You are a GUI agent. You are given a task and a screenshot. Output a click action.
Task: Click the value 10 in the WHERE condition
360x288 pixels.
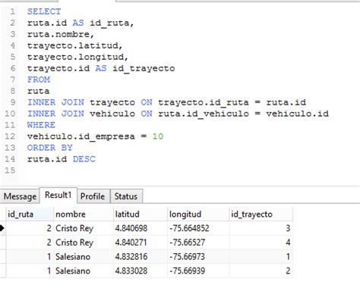point(158,136)
